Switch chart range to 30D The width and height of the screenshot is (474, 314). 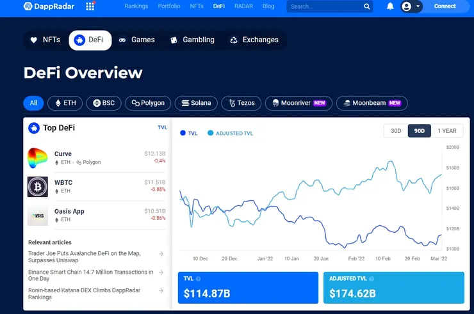(x=396, y=130)
